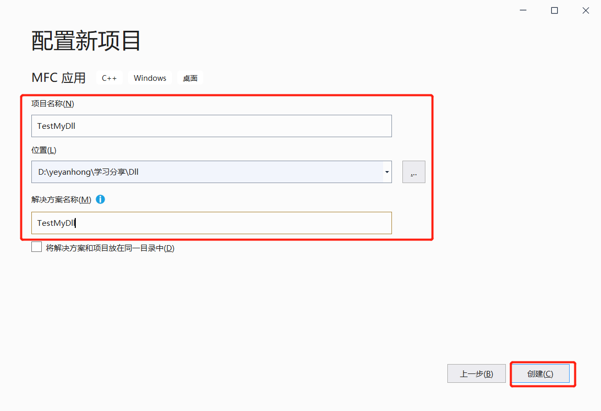Select the Windows platform tag
This screenshot has width=601, height=411.
tap(149, 77)
